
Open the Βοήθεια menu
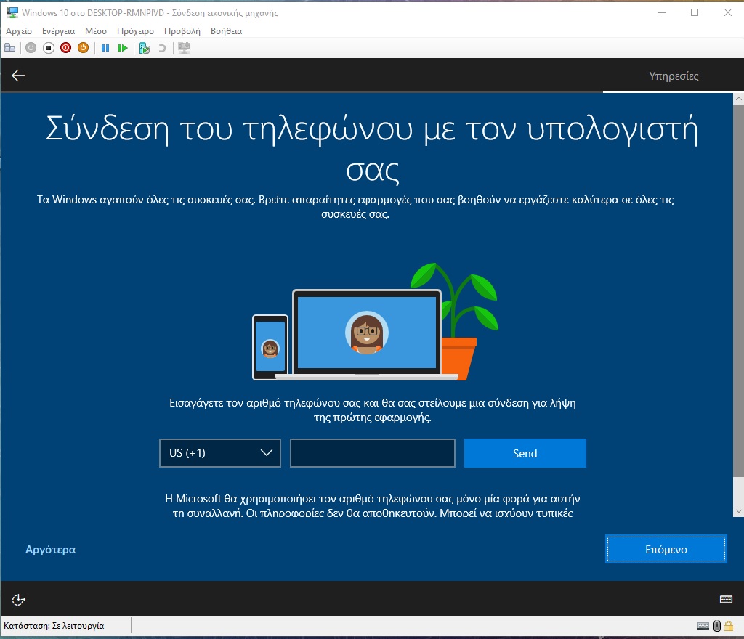click(227, 31)
